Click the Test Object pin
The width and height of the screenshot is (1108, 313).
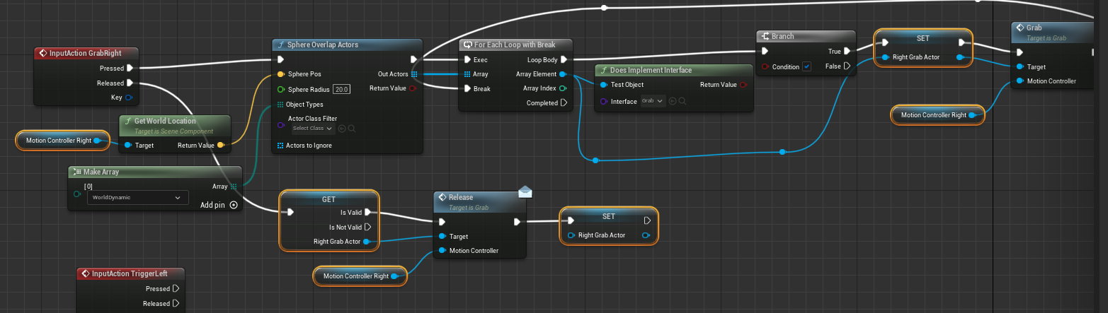click(x=603, y=85)
